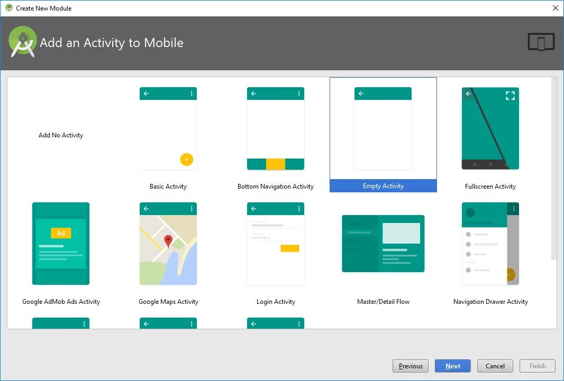Click the disabled Finish button
The height and width of the screenshot is (381, 564).
pos(538,366)
